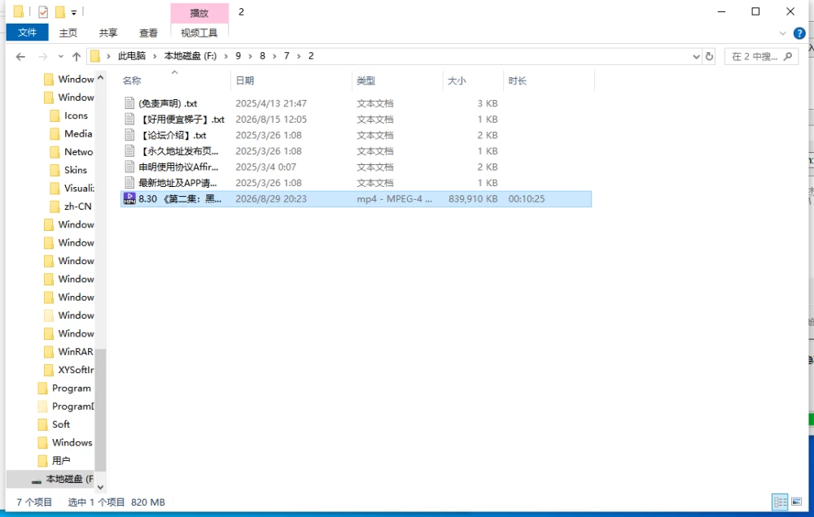The image size is (814, 517).
Task: Refresh the current folder view
Action: click(x=709, y=57)
